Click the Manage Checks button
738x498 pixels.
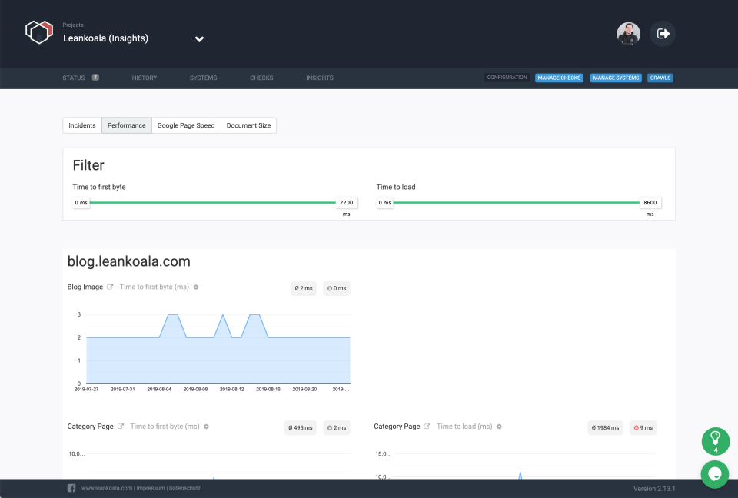[559, 78]
